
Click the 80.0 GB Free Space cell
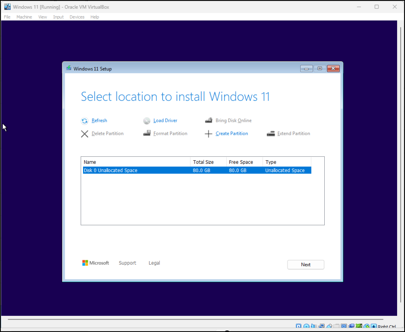(238, 170)
